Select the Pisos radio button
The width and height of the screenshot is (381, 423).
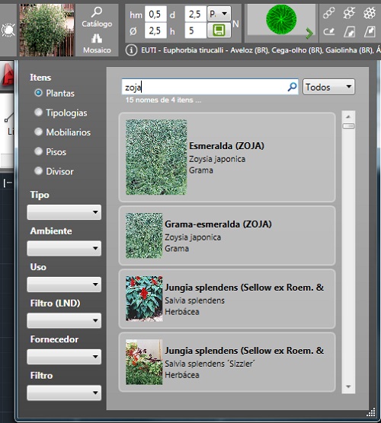(38, 151)
